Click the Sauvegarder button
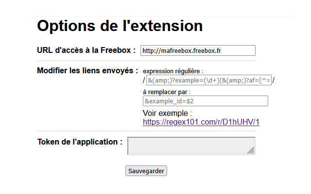 (146, 171)
